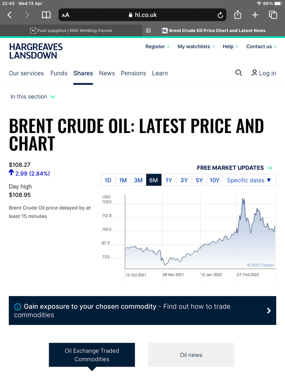Choose the 10Y chart period
This screenshot has height=380, width=285.
(214, 180)
